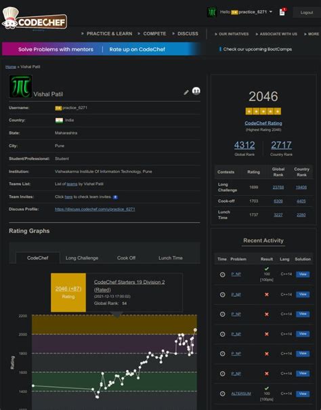Viewport: 321px width, 410px height.
Task: Click the team invites count badge
Action: click(x=115, y=197)
